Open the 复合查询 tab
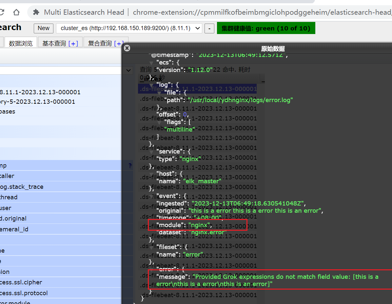The image size is (392, 304). (106, 43)
